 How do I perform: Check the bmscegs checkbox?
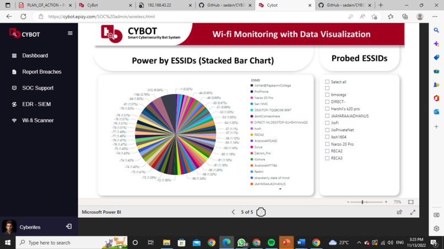[327, 95]
